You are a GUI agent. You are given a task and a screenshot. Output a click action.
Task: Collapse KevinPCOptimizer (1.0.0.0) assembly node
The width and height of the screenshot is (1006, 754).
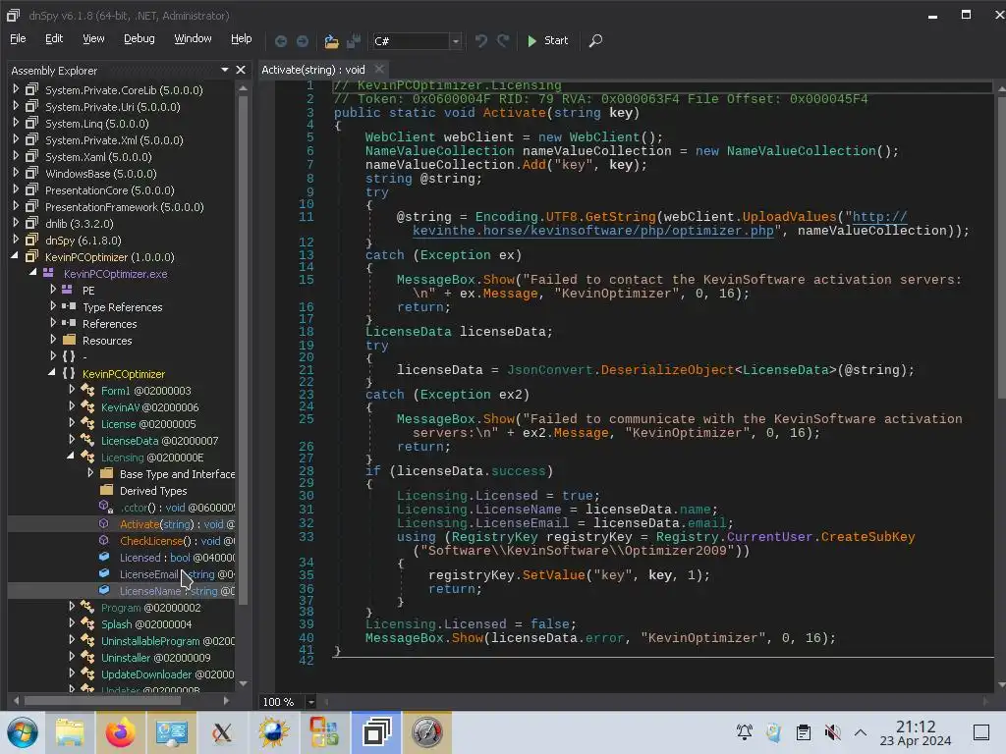15,256
